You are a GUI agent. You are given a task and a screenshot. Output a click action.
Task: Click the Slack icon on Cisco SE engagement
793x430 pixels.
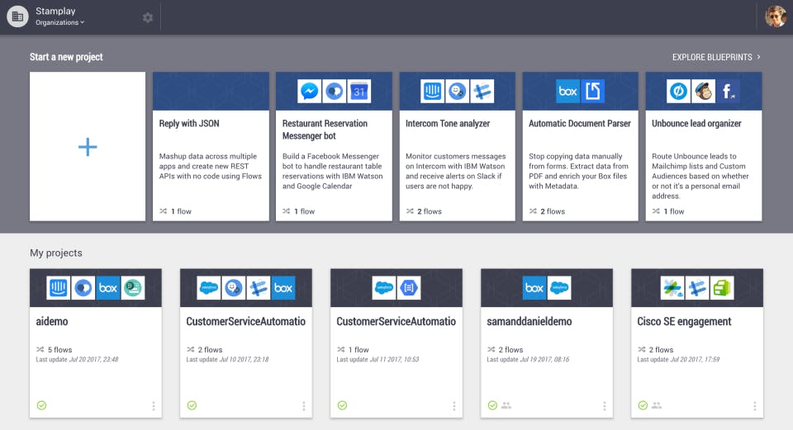click(697, 288)
